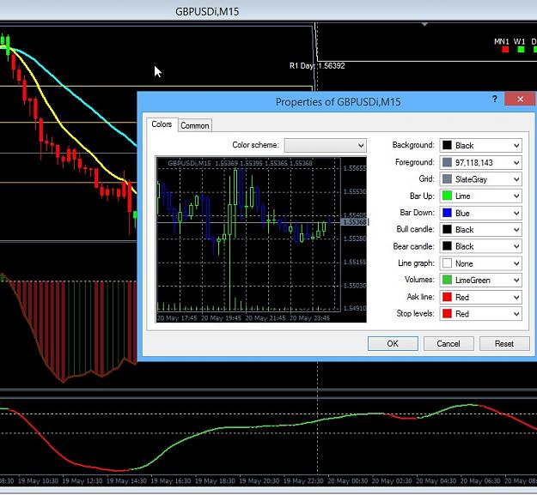This screenshot has width=537, height=495.
Task: Click the 1.55368 price label in preview
Action: tap(355, 222)
